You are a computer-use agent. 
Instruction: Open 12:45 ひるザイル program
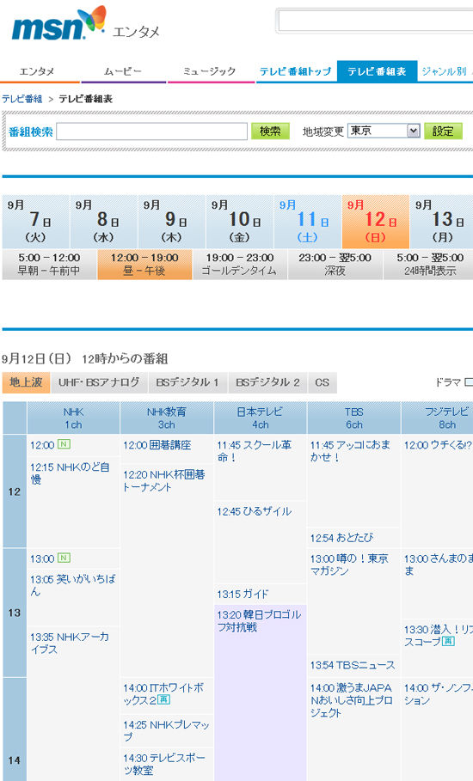click(255, 511)
